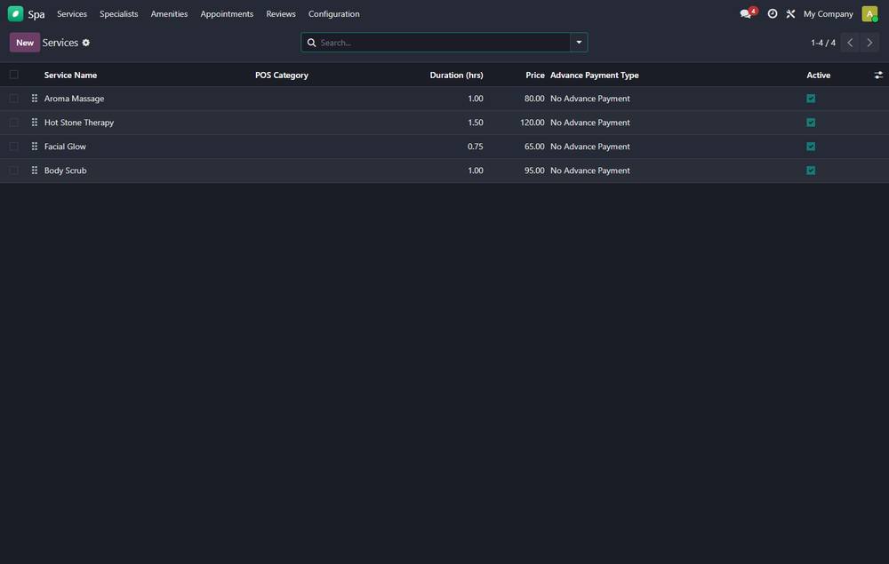Open the My Company switcher
889x564 pixels.
(x=828, y=13)
